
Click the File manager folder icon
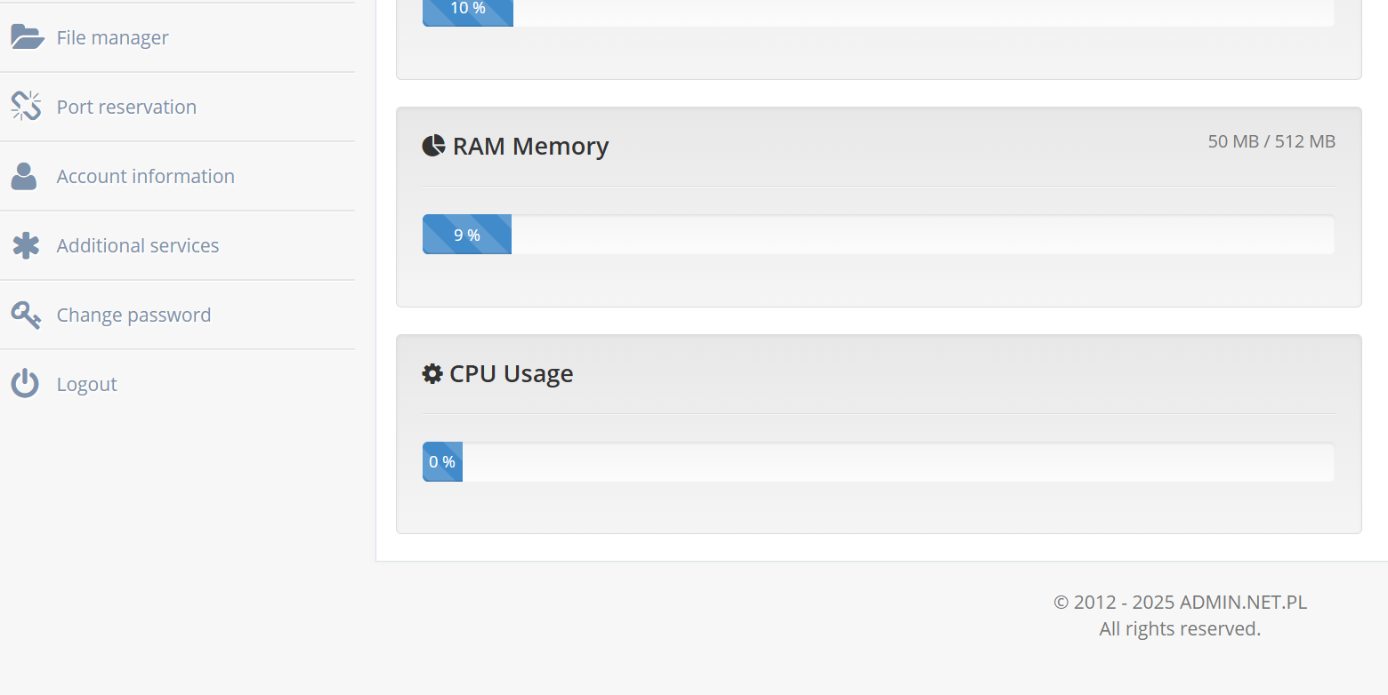click(27, 37)
